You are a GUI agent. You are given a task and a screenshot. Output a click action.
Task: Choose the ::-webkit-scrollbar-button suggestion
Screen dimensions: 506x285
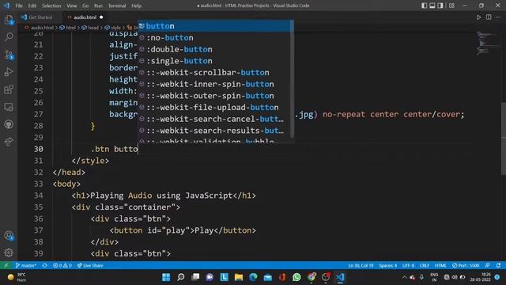(x=214, y=72)
